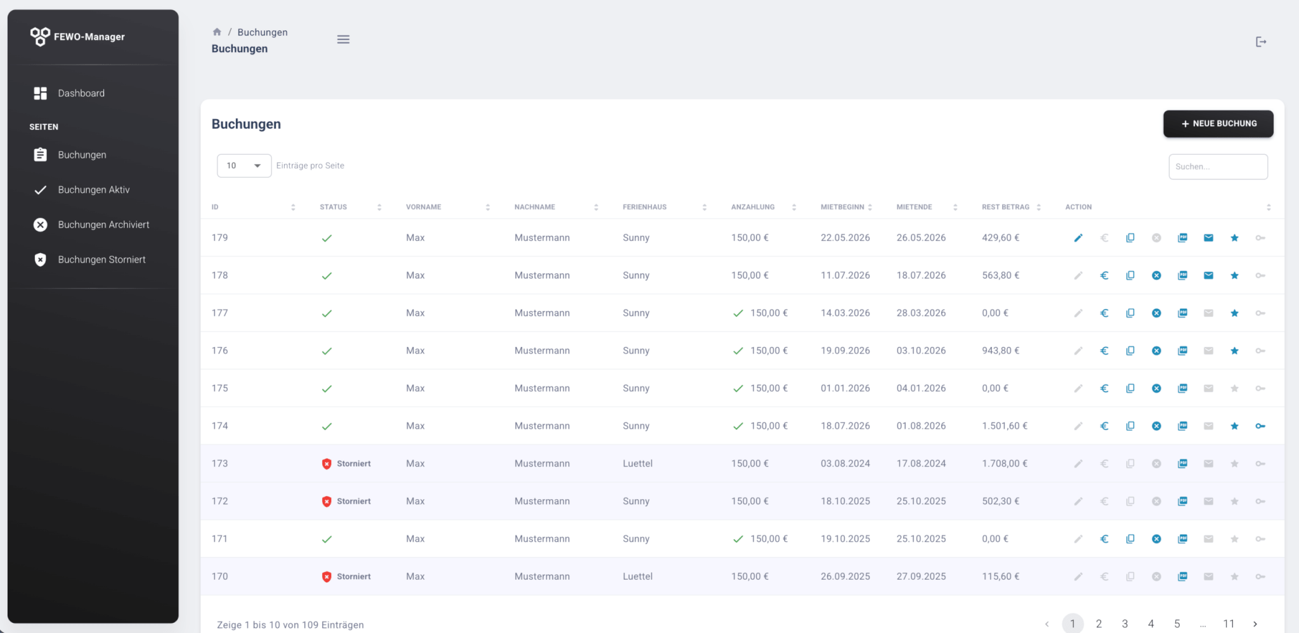Sort table by the Rest Betrag column
Viewport: 1299px width, 633px height.
pyautogui.click(x=1011, y=207)
